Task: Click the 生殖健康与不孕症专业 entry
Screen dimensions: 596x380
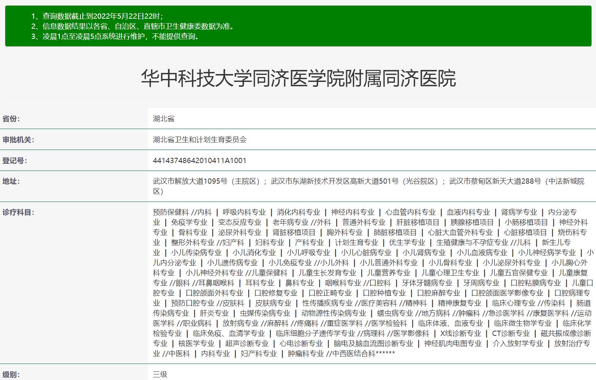Action: (x=472, y=243)
